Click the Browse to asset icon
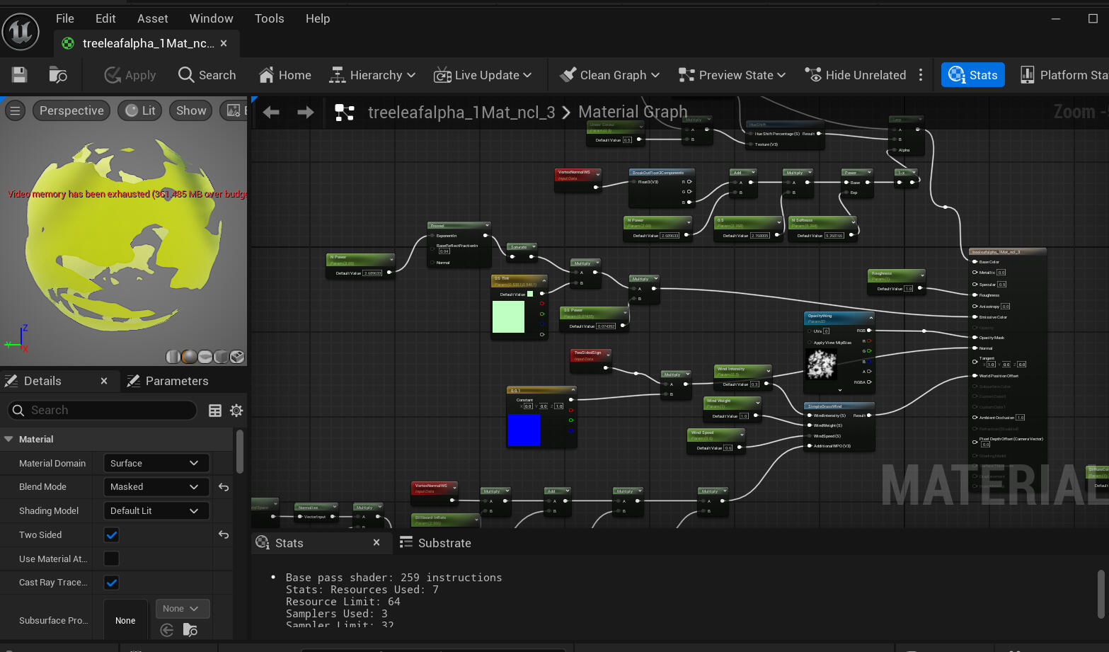The width and height of the screenshot is (1109, 652). click(x=58, y=75)
